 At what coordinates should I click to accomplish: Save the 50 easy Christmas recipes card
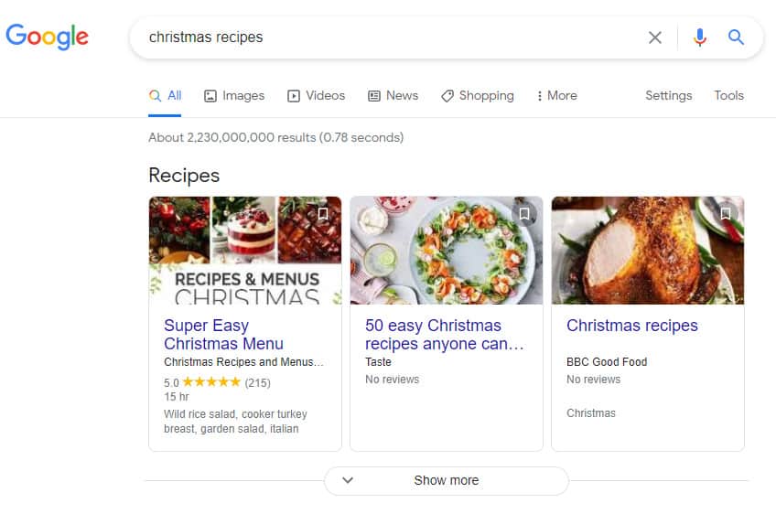[x=524, y=214]
